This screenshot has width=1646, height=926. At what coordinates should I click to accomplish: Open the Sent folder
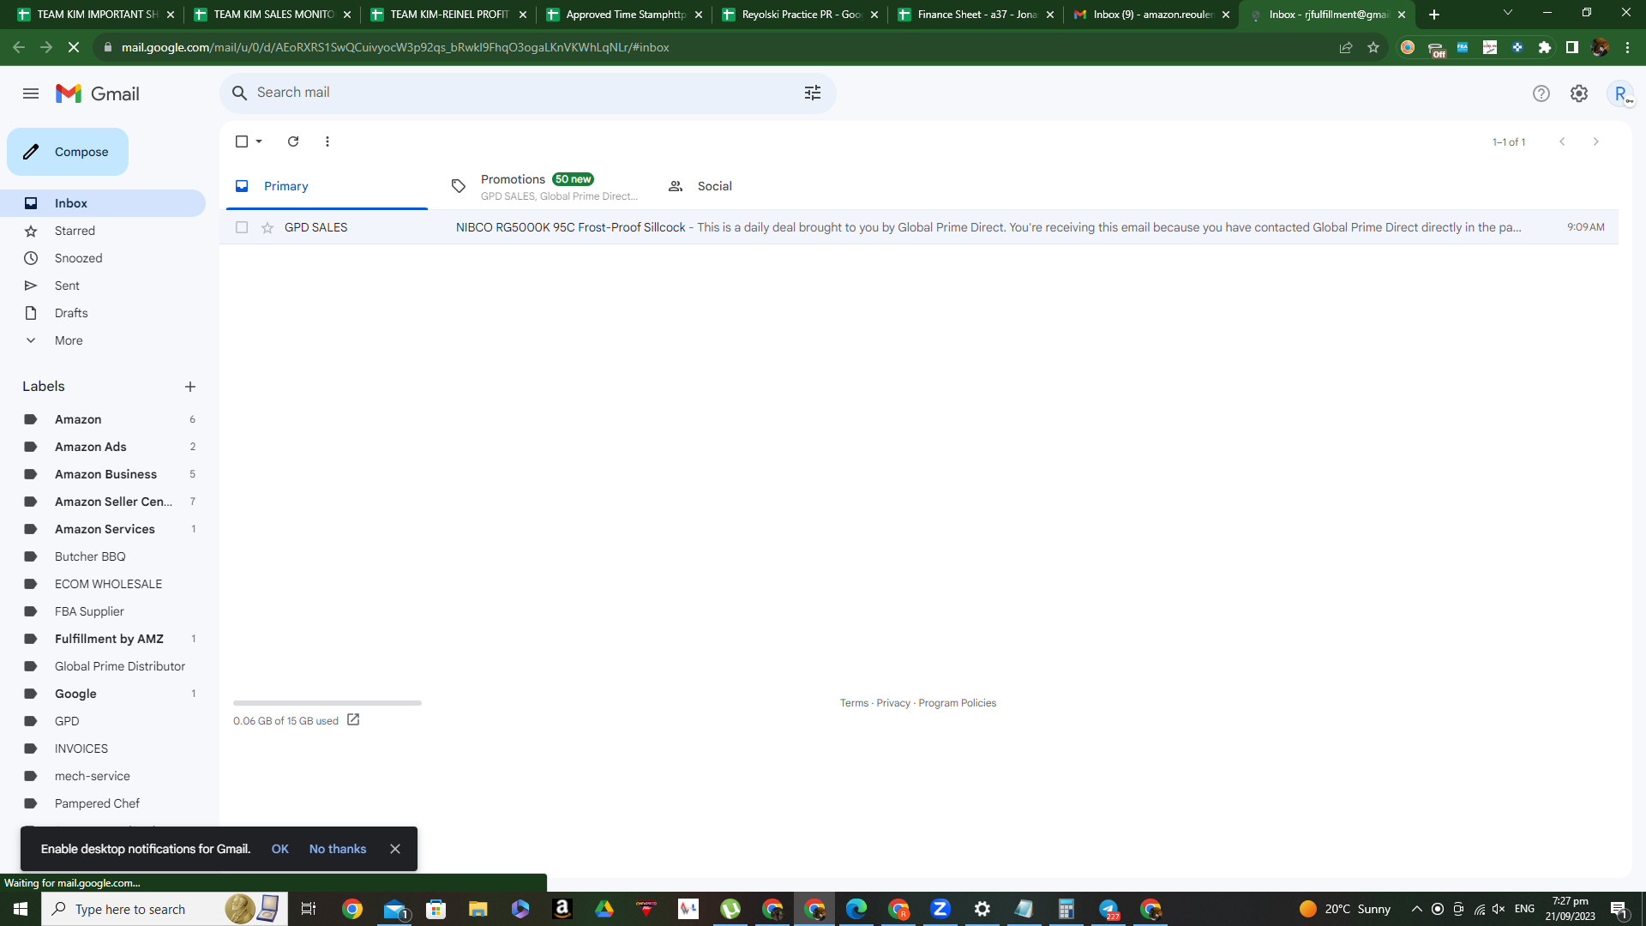click(x=67, y=286)
